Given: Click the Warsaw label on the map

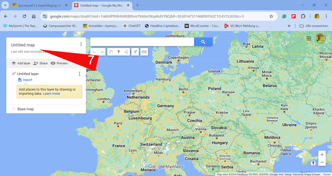Looking at the screenshot, I should click(228, 92).
